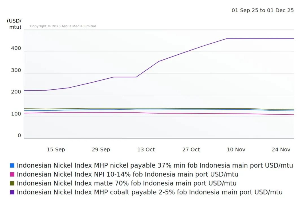Select the 15 Sep x-axis date label
This screenshot has height=207, width=305.
[x=56, y=150]
